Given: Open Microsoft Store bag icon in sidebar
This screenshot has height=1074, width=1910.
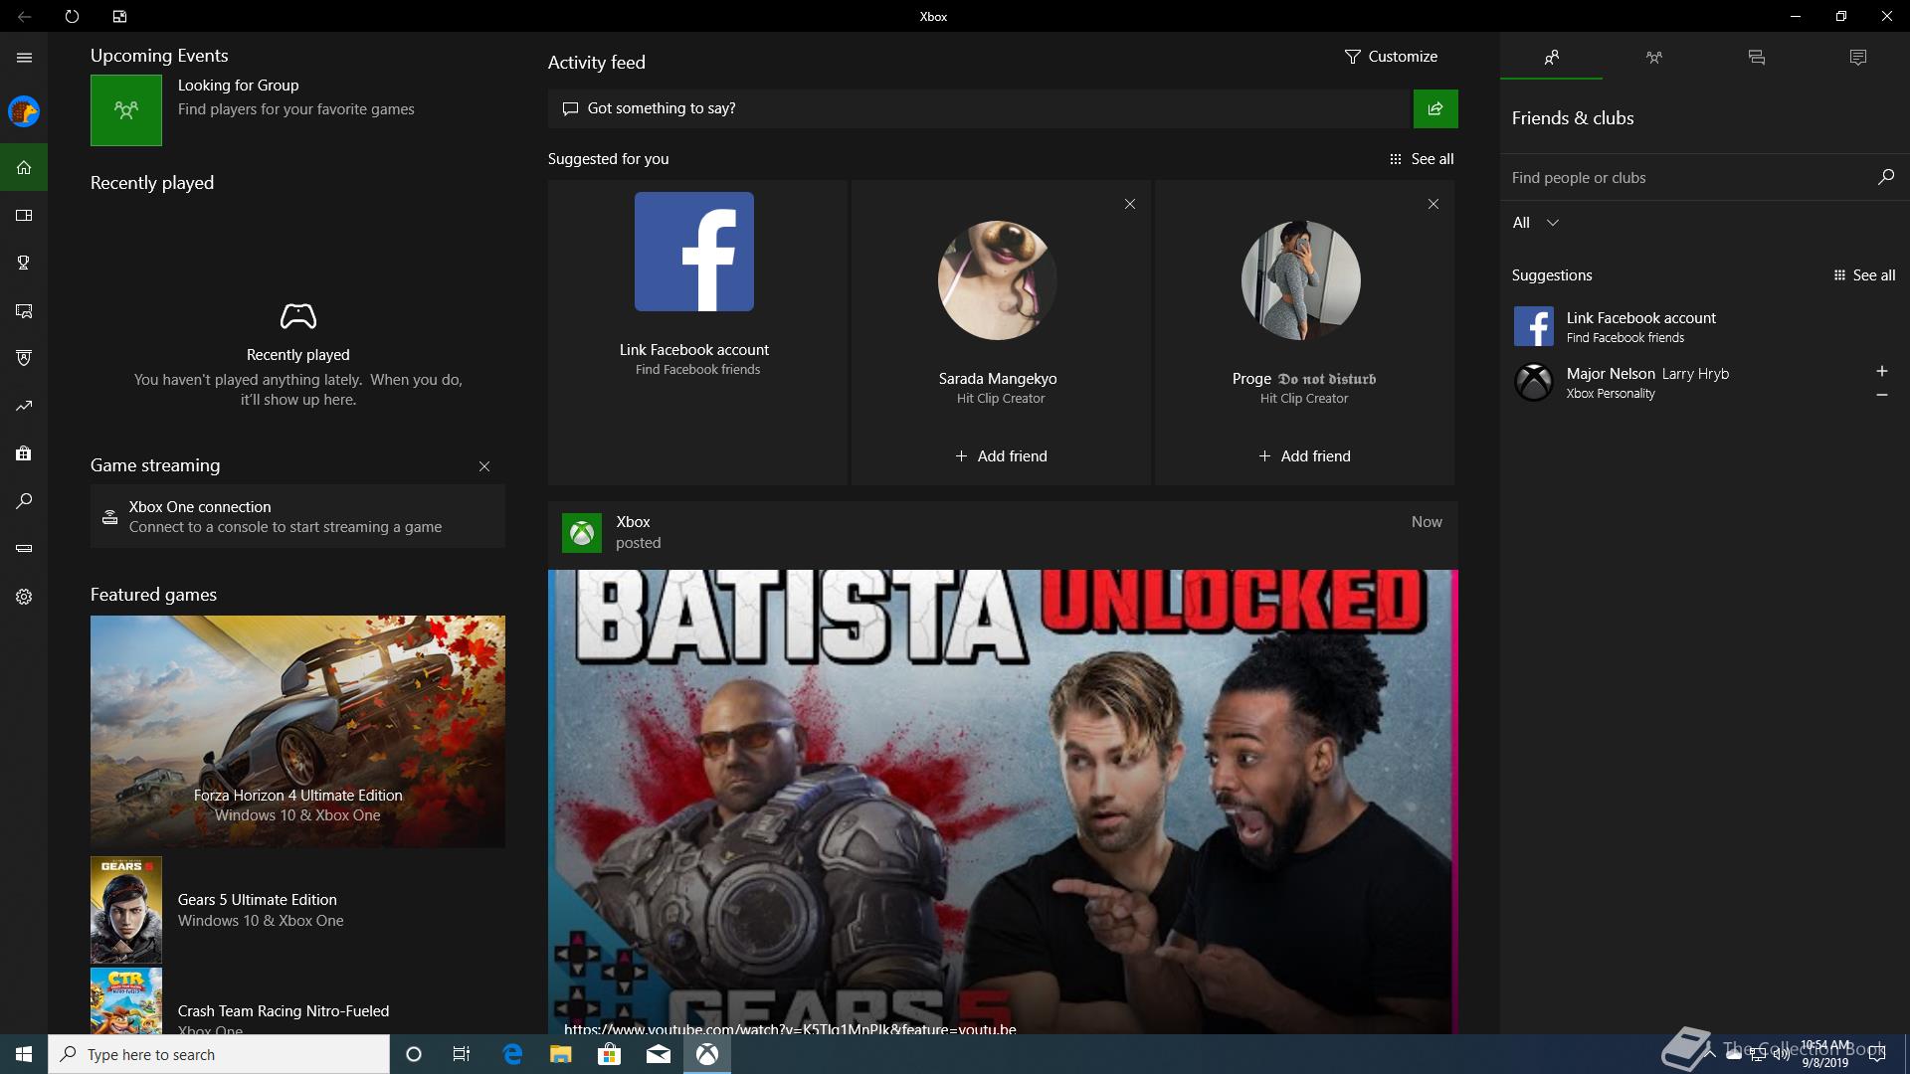Looking at the screenshot, I should [x=24, y=453].
